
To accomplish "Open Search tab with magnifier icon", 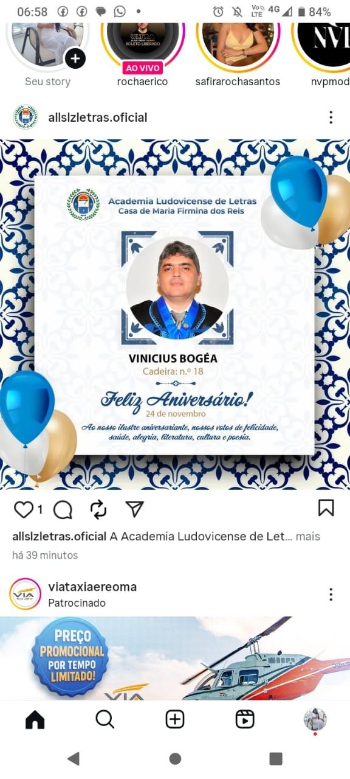I will coord(105,719).
